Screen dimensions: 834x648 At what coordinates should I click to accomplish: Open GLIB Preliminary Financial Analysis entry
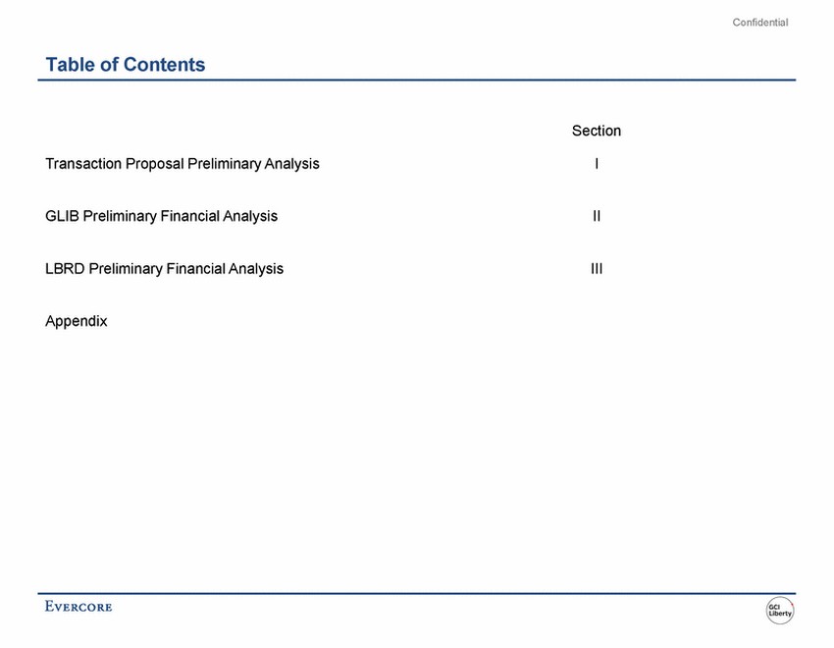coord(161,216)
